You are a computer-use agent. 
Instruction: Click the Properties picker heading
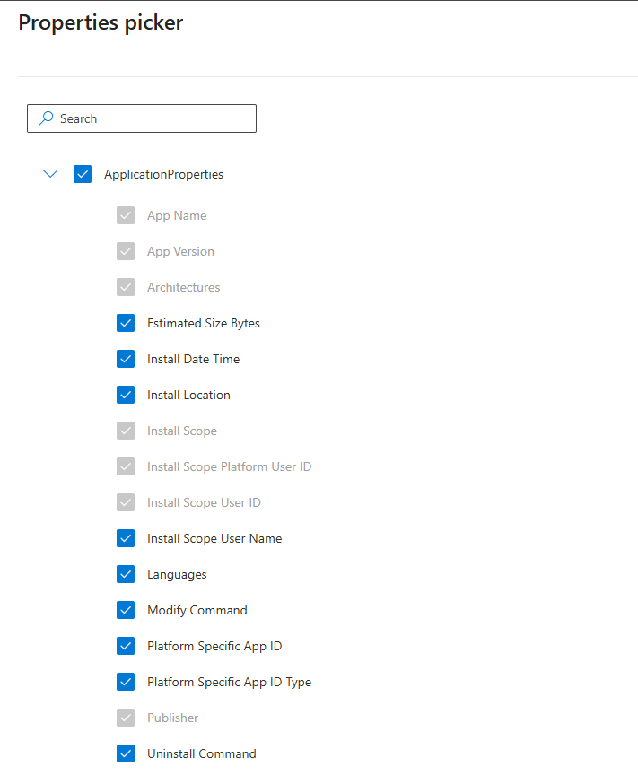(x=101, y=22)
